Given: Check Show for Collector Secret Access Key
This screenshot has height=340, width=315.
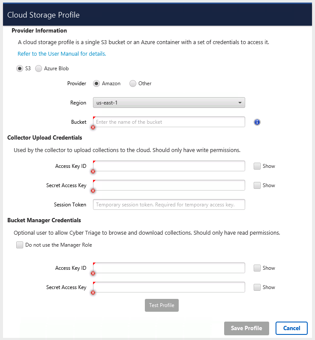Looking at the screenshot, I should [x=257, y=185].
